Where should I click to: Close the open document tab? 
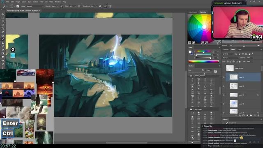pos(39,11)
